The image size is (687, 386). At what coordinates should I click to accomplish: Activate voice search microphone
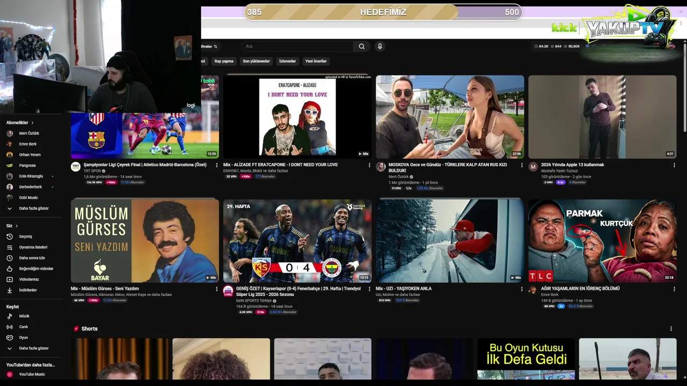click(x=380, y=47)
